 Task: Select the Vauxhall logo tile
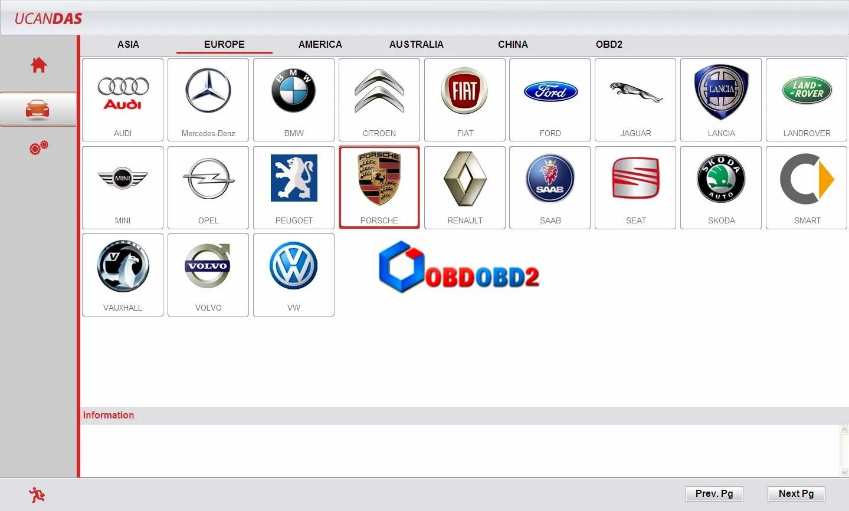click(123, 275)
